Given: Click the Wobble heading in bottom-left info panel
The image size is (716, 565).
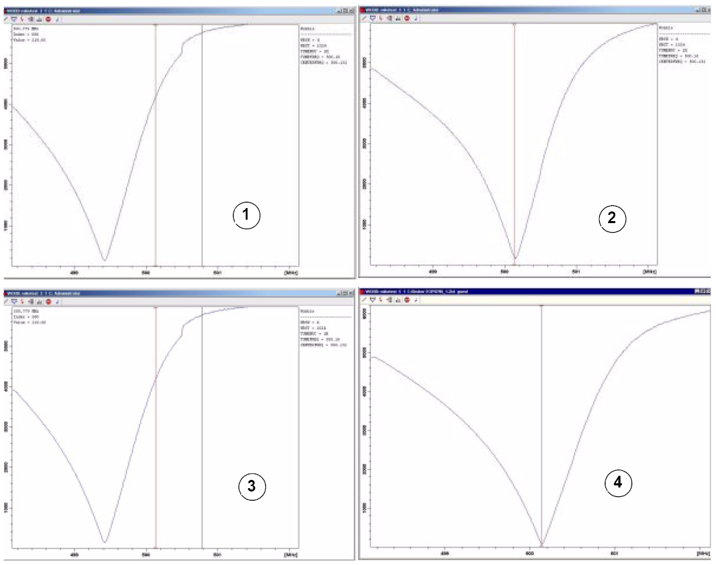Looking at the screenshot, I should pyautogui.click(x=307, y=311).
